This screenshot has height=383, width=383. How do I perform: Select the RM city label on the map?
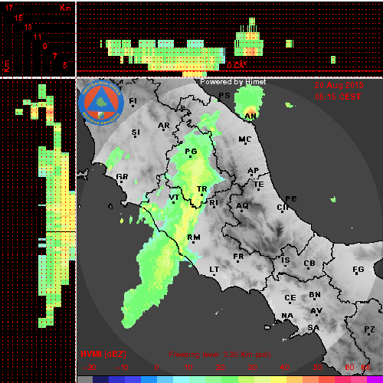194,237
